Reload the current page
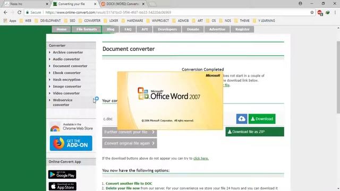 click(x=19, y=12)
